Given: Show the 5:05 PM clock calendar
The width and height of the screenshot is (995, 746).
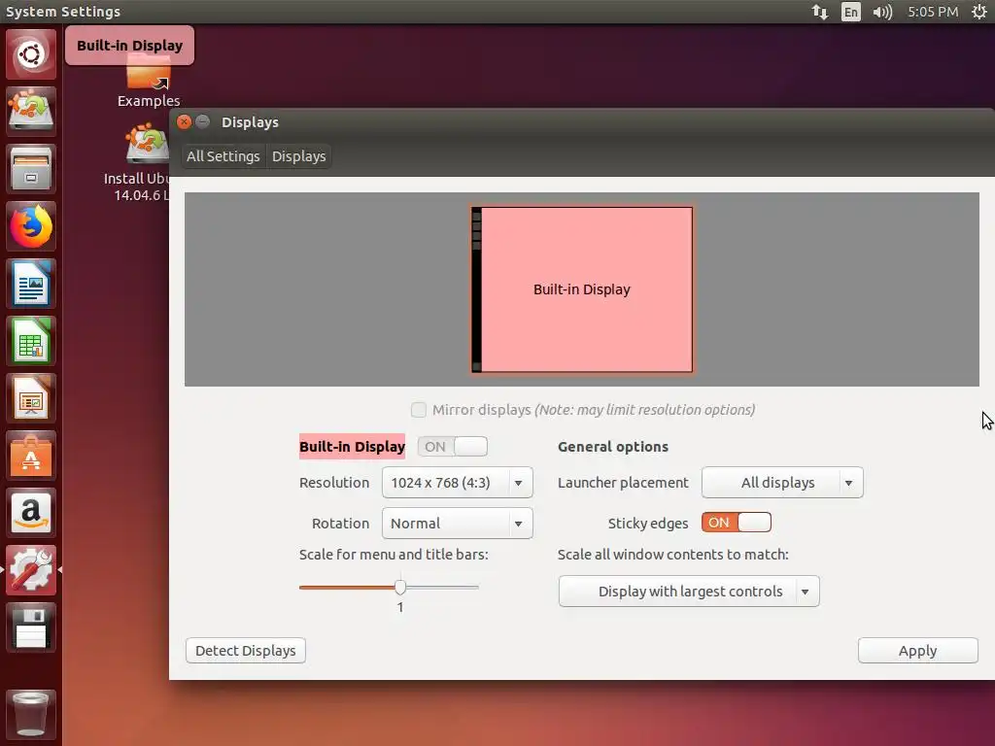Looking at the screenshot, I should (x=933, y=12).
